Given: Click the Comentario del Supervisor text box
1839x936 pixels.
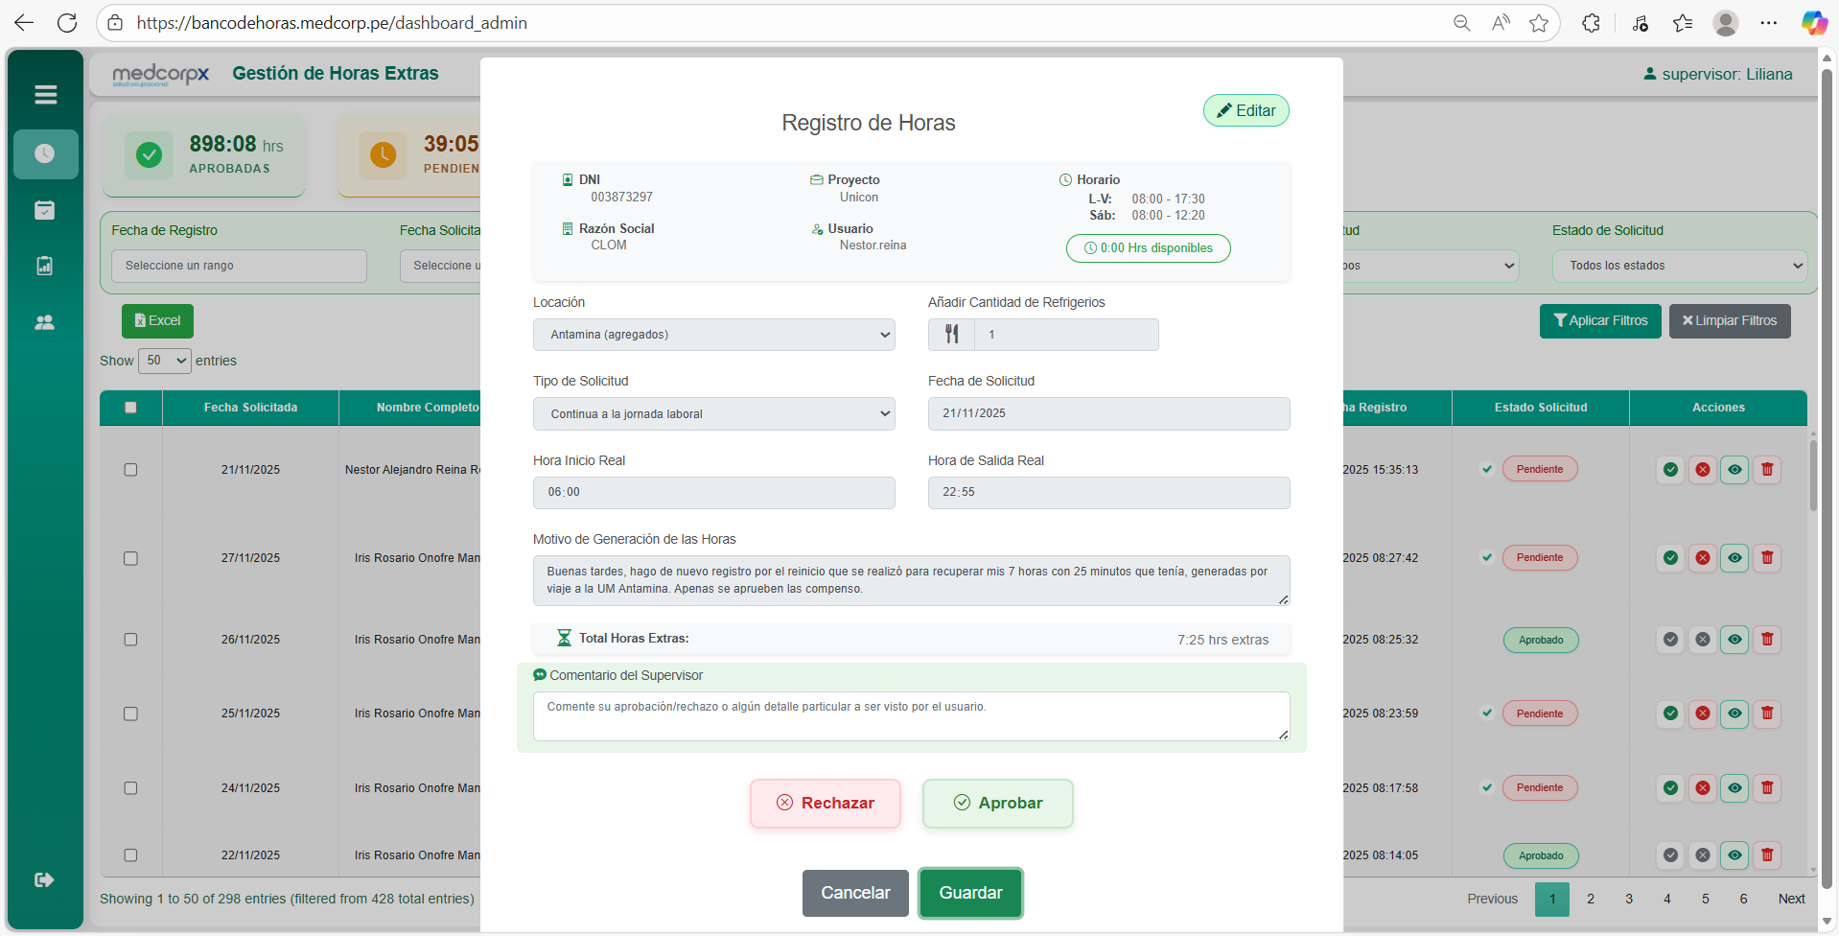Looking at the screenshot, I should (x=911, y=716).
